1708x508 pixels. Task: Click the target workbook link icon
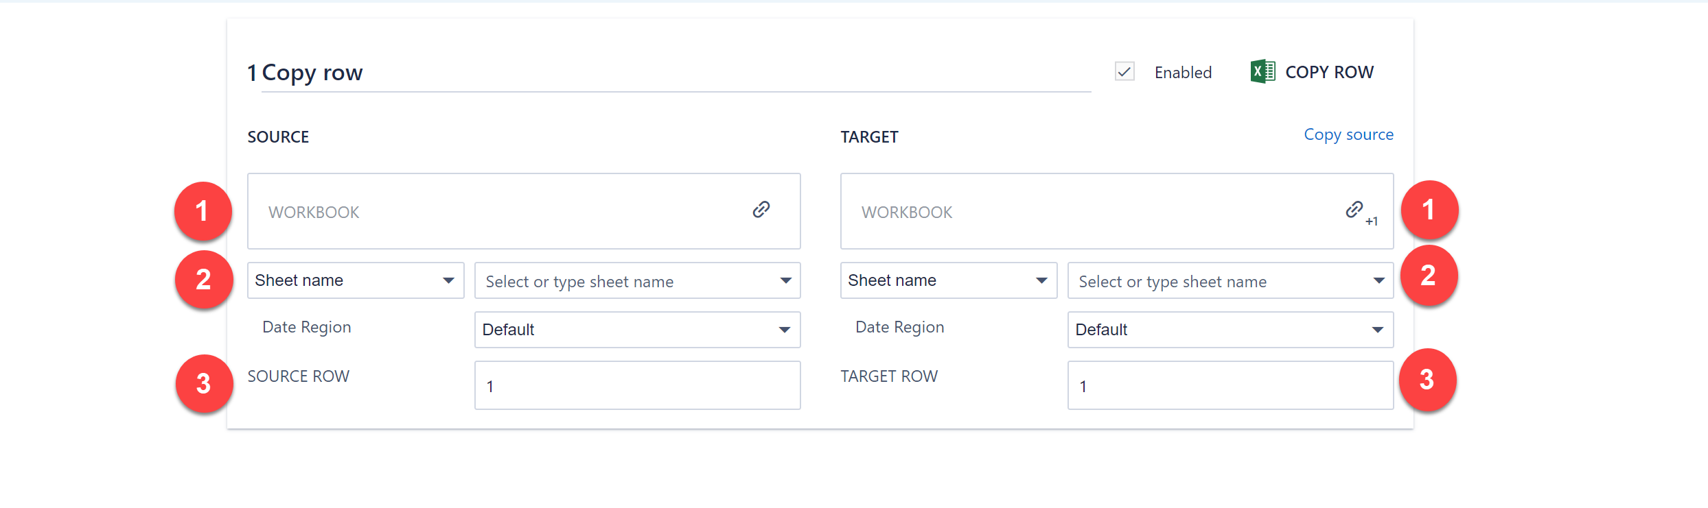[x=1354, y=210]
